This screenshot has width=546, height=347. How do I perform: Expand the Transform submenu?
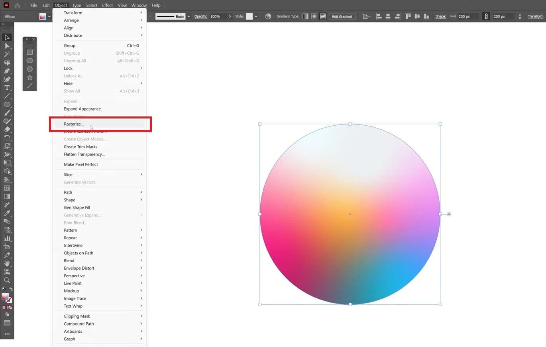pos(100,13)
